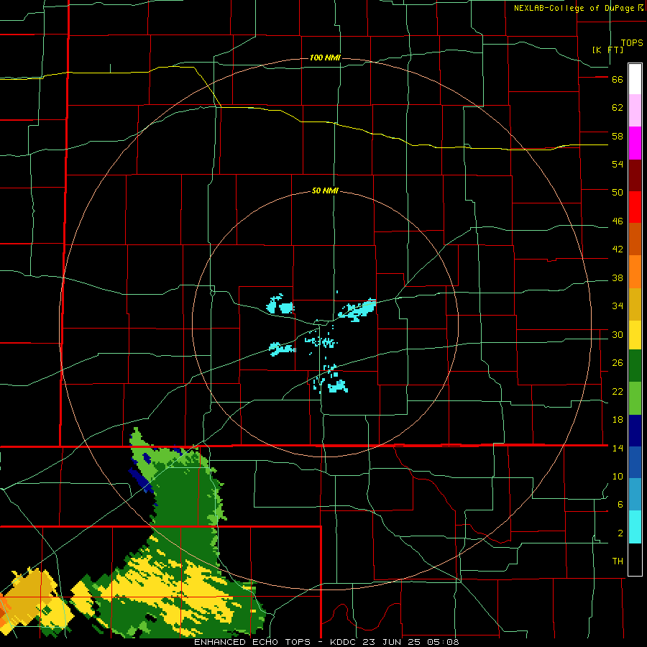Click the legend value '2'
The width and height of the screenshot is (647, 647).
pyautogui.click(x=620, y=533)
